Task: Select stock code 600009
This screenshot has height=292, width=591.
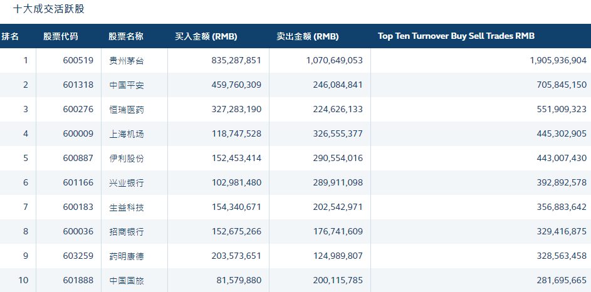Action: (x=78, y=133)
